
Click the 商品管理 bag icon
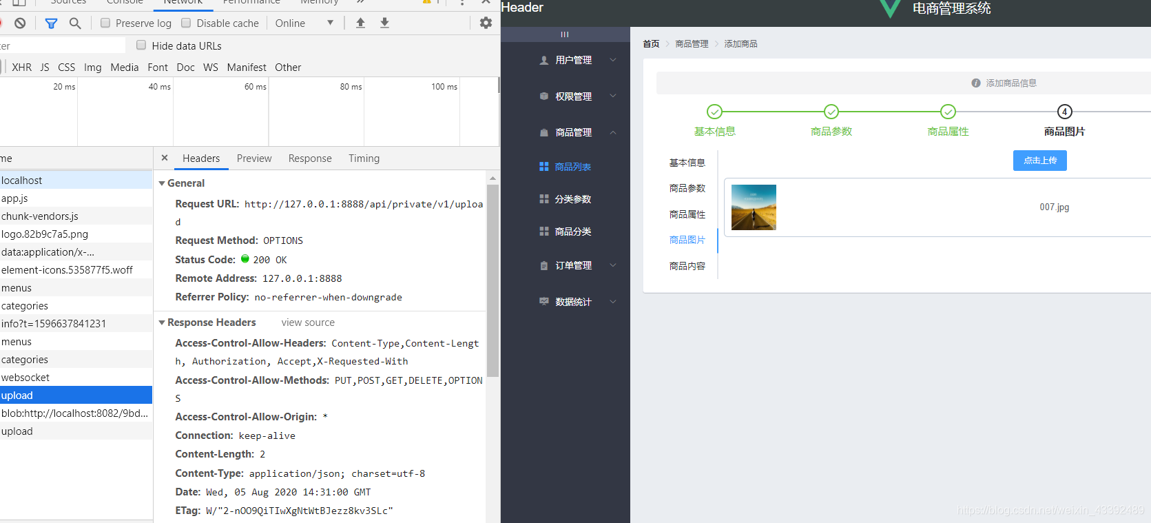coord(544,132)
